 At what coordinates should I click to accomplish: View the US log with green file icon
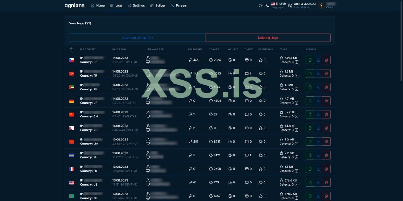pyautogui.click(x=310, y=182)
